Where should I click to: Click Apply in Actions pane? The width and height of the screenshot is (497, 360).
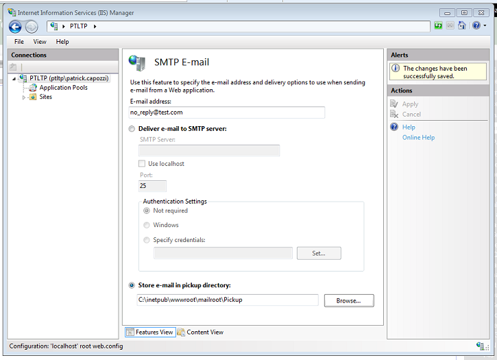(410, 104)
